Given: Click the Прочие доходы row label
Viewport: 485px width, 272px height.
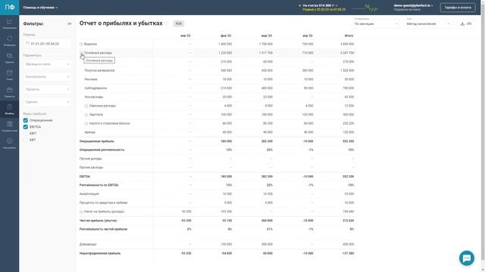Looking at the screenshot, I should coord(91,159).
